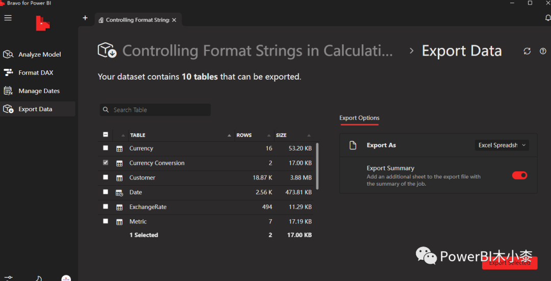This screenshot has width=551, height=281.
Task: Uncheck the Currency Conversion table checkbox
Action: tap(106, 163)
